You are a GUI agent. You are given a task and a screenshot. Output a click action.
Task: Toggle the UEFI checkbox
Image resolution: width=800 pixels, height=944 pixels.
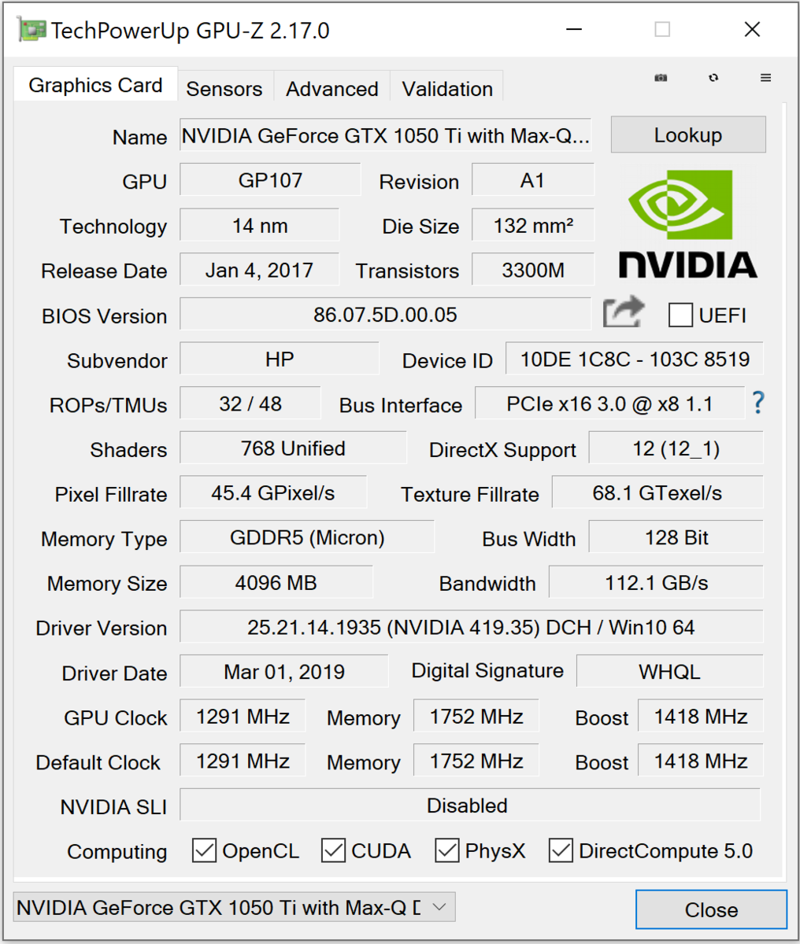coord(680,315)
